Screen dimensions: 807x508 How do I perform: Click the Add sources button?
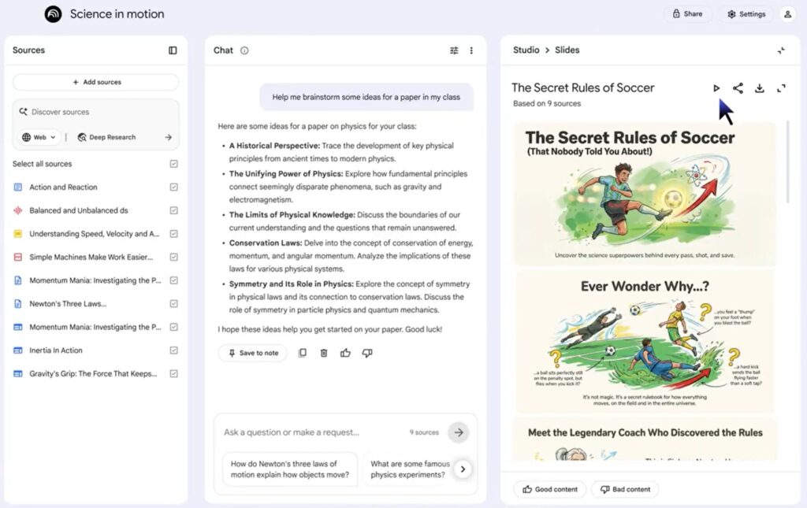pos(96,82)
